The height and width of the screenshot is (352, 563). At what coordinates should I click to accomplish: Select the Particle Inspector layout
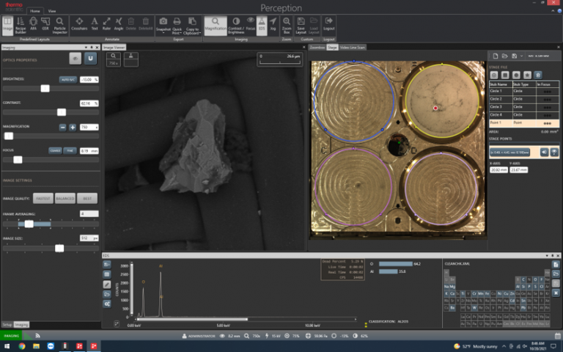(60, 24)
